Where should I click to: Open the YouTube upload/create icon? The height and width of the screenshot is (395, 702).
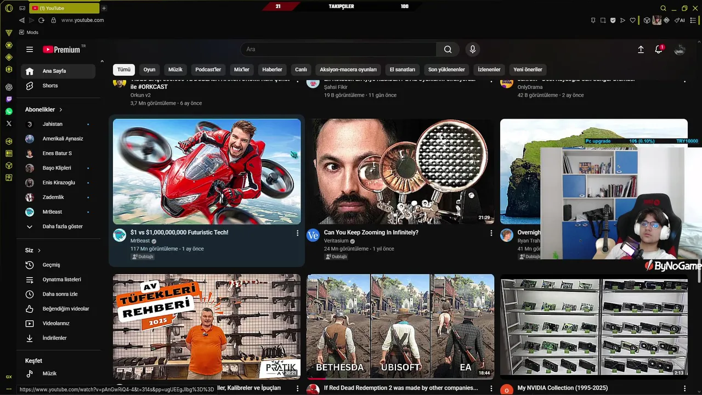pos(641,49)
